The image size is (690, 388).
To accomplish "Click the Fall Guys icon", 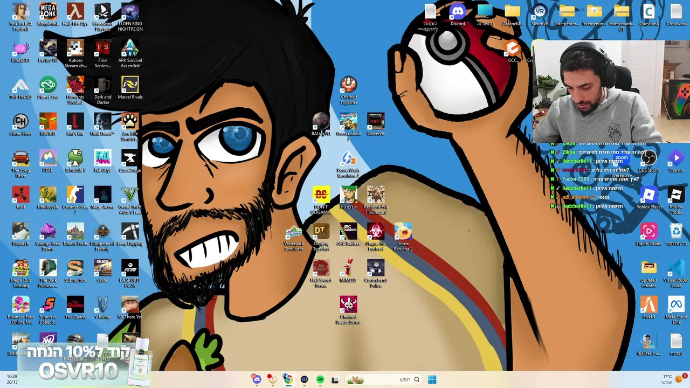I will tap(102, 161).
